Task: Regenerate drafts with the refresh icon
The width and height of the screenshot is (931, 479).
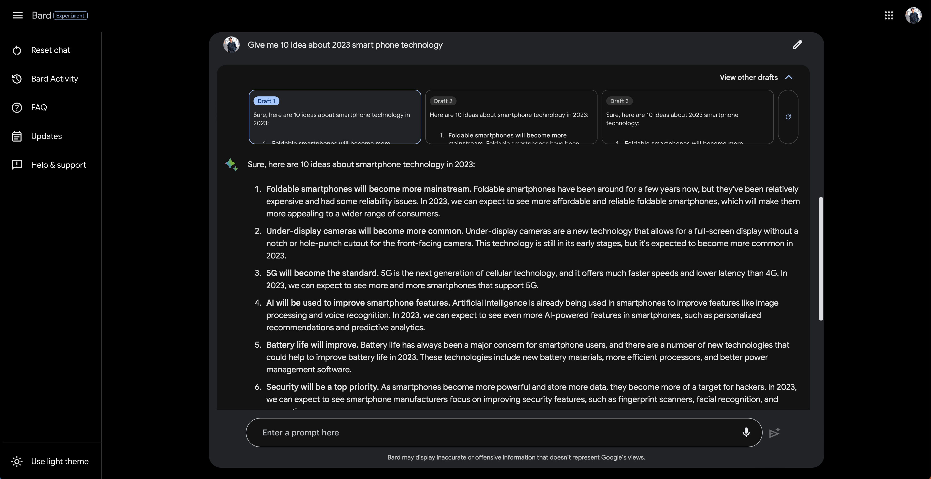Action: pos(788,117)
